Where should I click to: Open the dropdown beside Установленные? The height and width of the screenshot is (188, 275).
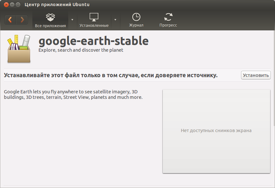(115, 20)
